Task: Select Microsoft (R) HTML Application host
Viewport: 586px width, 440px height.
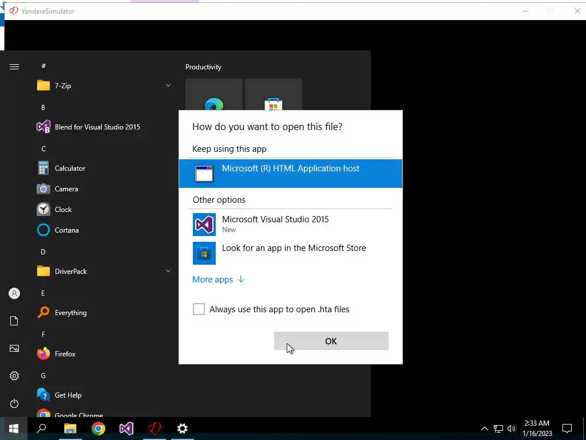Action: click(x=291, y=174)
